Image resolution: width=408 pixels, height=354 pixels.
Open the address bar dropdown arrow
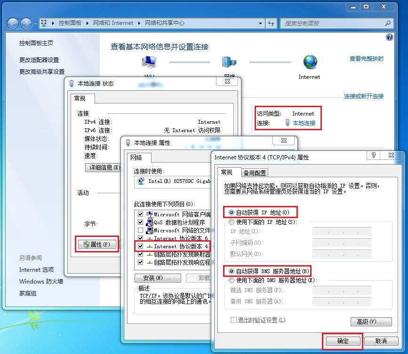[261, 23]
